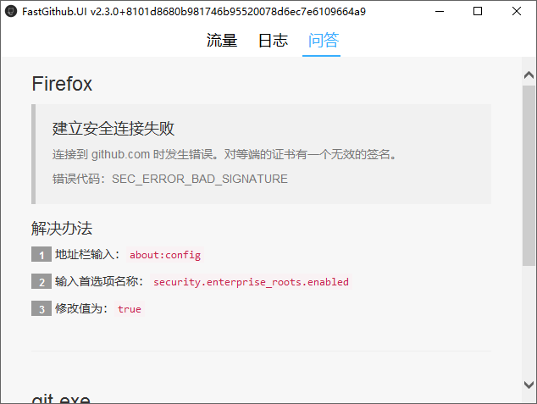Viewport: 537px width, 404px height.
Task: Click the 解决办法 heading
Action: point(62,228)
